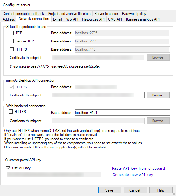Click Paste API key from clipboard
The image size is (176, 196).
coord(138,168)
